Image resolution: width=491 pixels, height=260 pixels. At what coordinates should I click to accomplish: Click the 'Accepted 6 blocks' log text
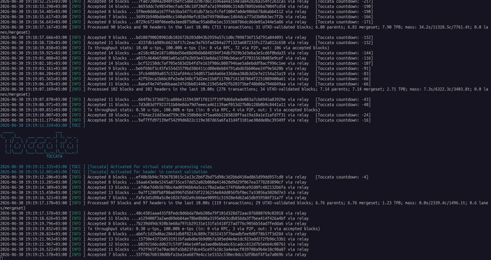click(x=107, y=213)
